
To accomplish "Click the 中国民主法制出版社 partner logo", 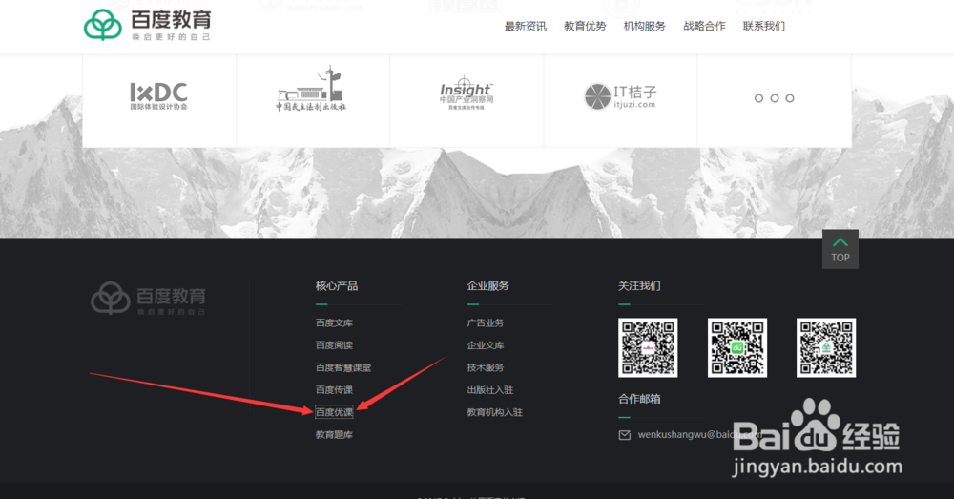I will tap(312, 89).
